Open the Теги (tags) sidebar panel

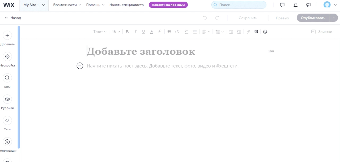click(7, 121)
